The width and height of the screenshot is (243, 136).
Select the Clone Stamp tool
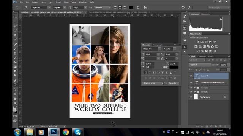[15, 53]
